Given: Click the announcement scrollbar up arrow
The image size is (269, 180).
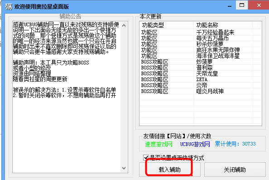Looking at the screenshot, I should 124,25.
